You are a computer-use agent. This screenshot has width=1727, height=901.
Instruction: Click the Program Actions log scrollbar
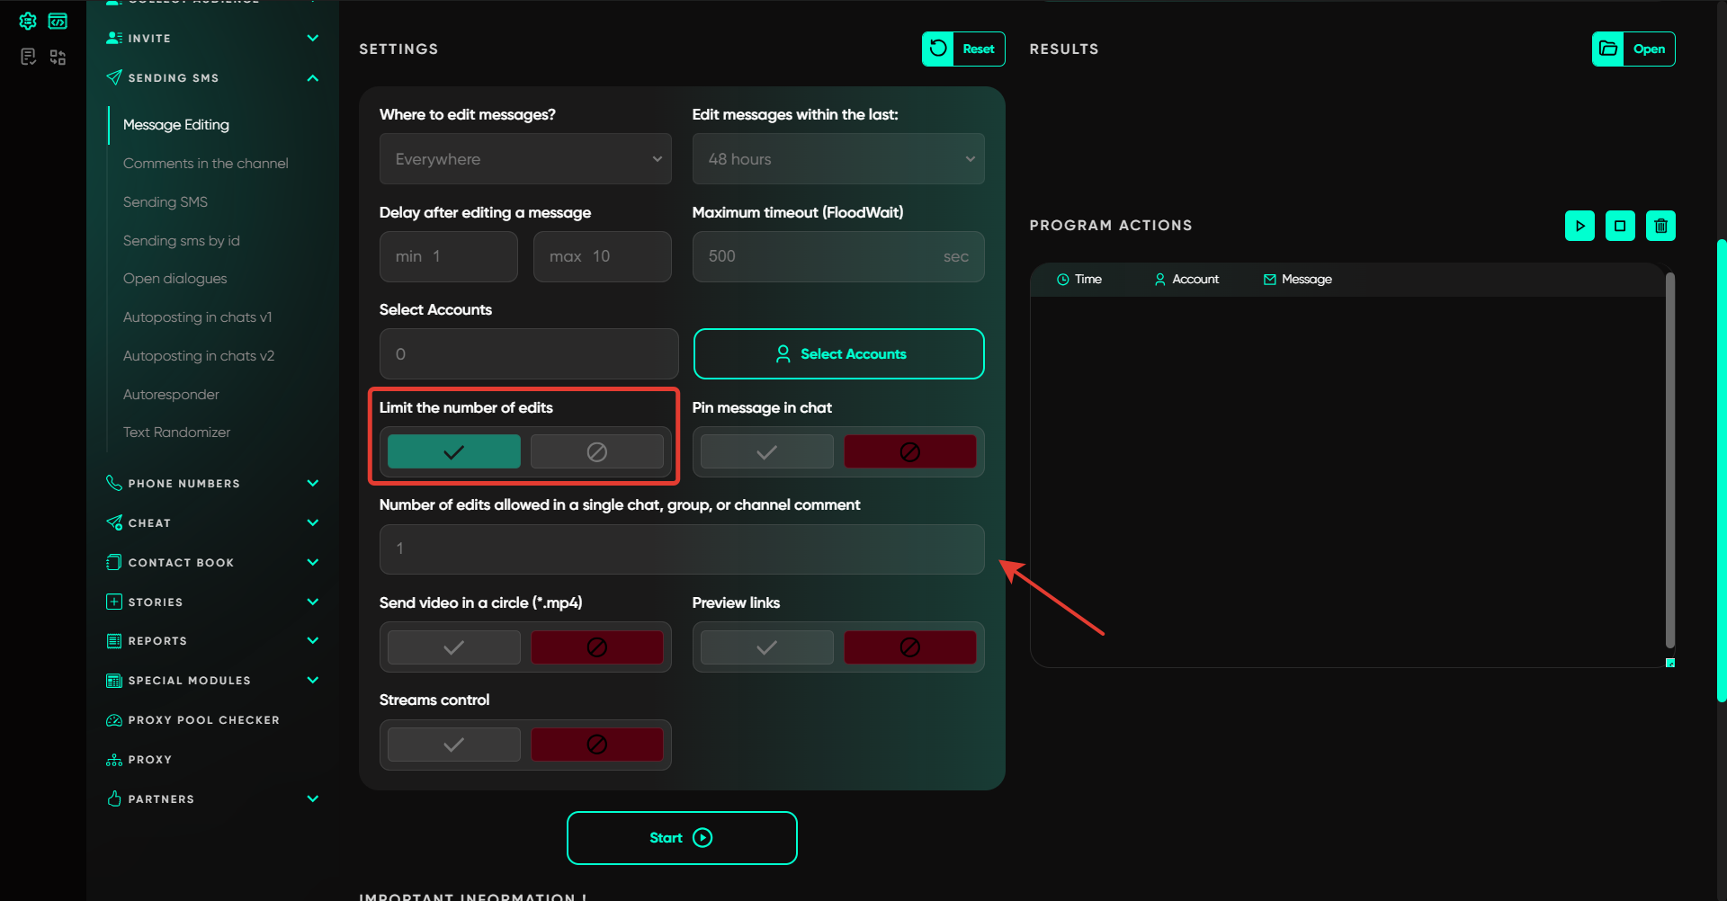coord(1669,459)
